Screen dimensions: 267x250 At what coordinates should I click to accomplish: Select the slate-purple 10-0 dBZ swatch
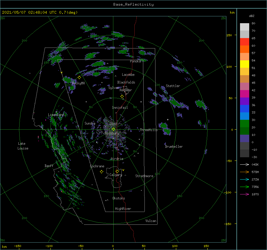click(x=244, y=138)
